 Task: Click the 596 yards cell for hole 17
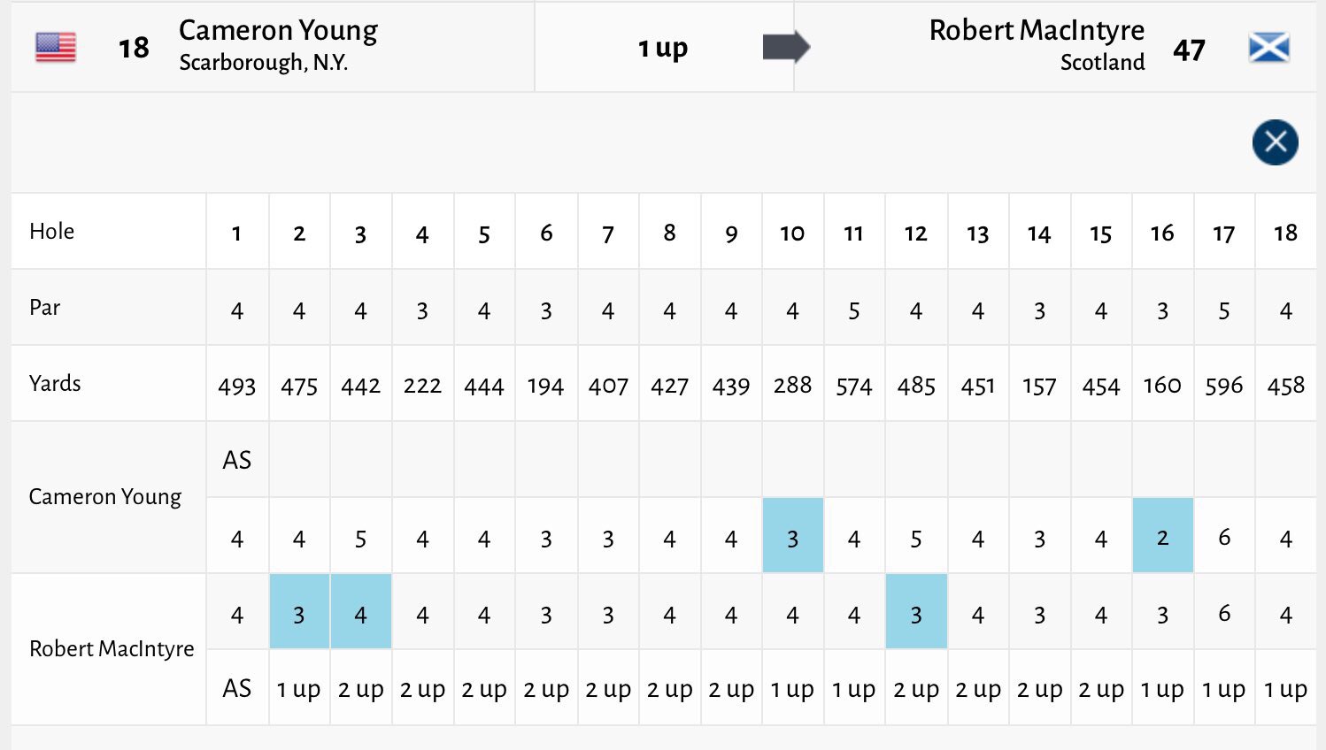[1223, 386]
